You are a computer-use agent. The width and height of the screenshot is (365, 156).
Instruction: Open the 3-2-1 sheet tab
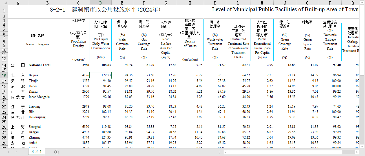37,152
